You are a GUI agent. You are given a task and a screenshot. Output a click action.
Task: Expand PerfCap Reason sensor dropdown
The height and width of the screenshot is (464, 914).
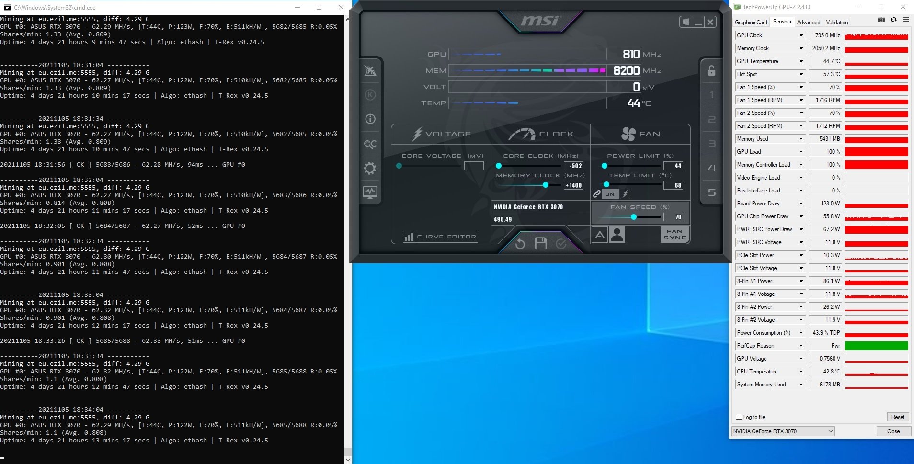pyautogui.click(x=800, y=346)
